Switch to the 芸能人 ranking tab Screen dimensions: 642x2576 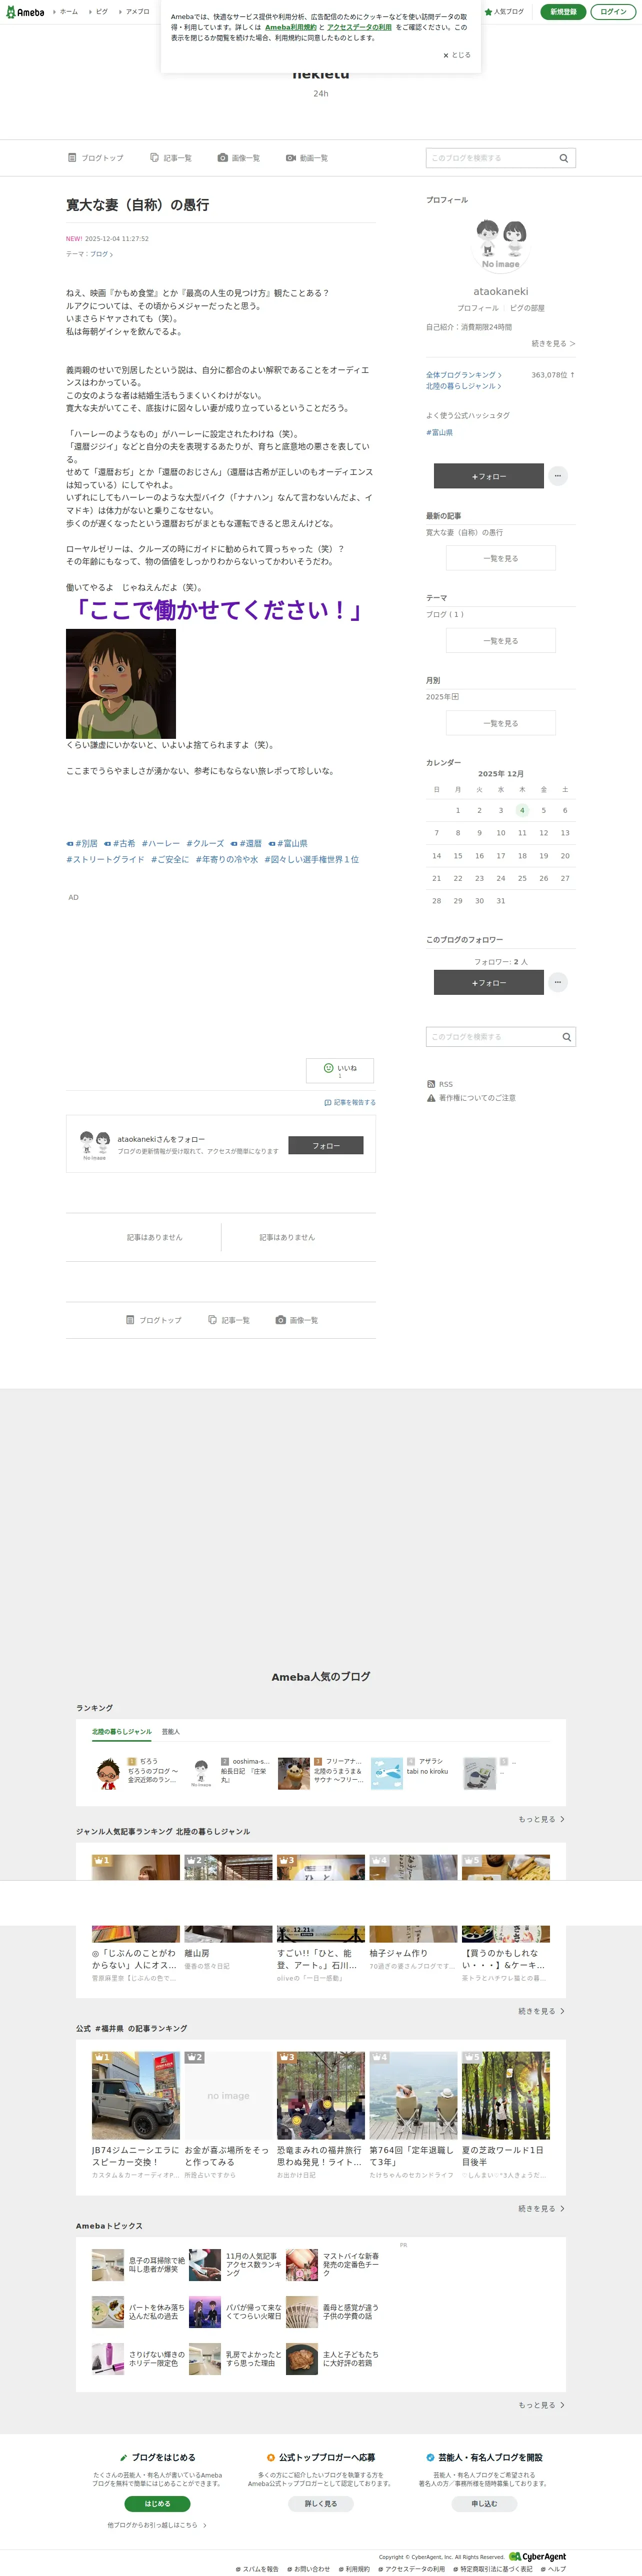click(x=171, y=1731)
